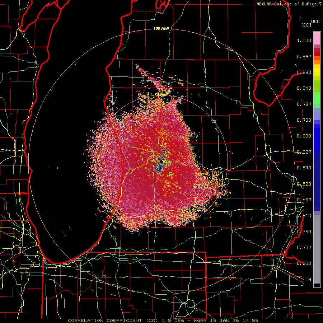Select the 0.787 value on color scale

(304, 104)
